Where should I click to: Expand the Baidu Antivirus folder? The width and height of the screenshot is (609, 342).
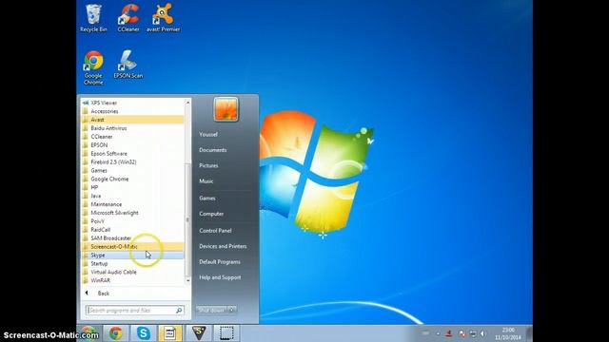tap(132, 128)
